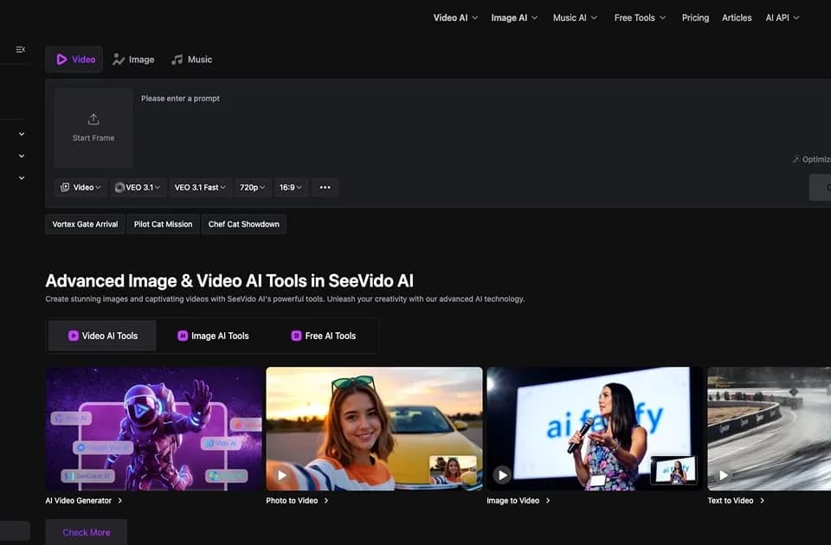
Task: Expand the first collapsed sidebar section chevron
Action: 22,134
